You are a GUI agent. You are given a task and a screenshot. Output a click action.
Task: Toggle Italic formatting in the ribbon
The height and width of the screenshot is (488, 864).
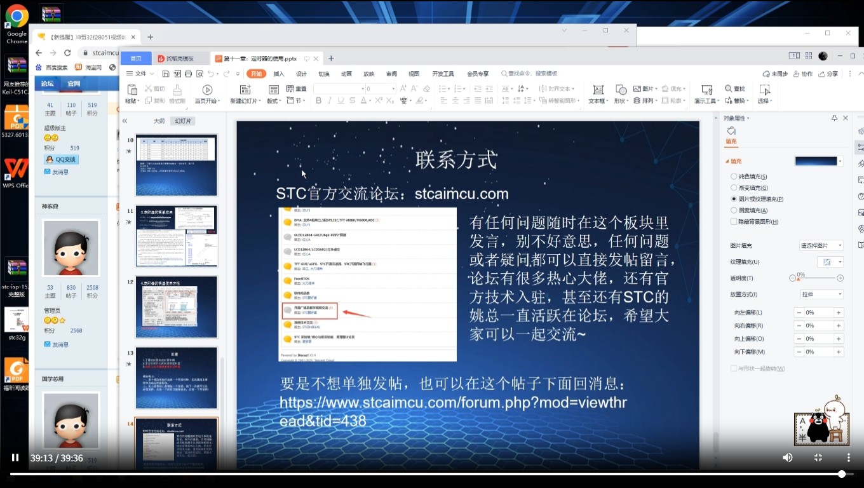pyautogui.click(x=330, y=100)
